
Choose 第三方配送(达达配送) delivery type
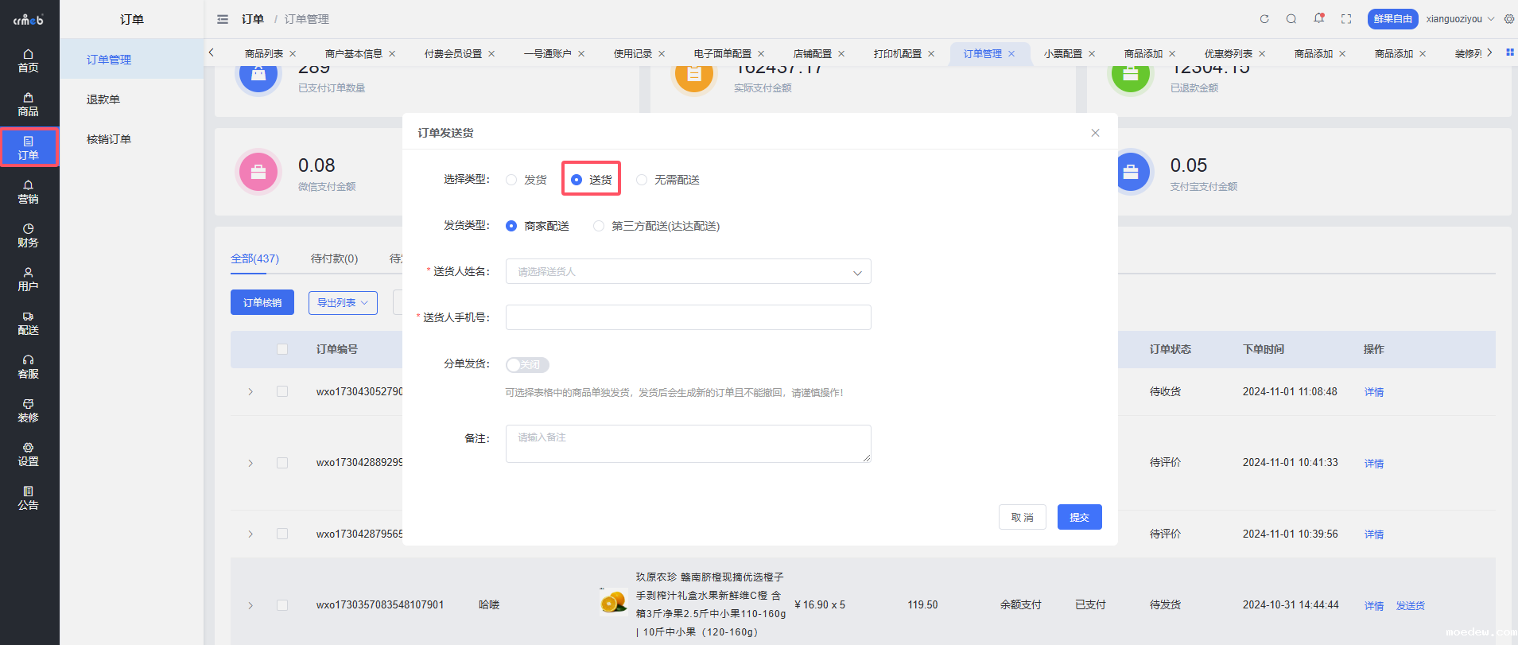(x=599, y=226)
